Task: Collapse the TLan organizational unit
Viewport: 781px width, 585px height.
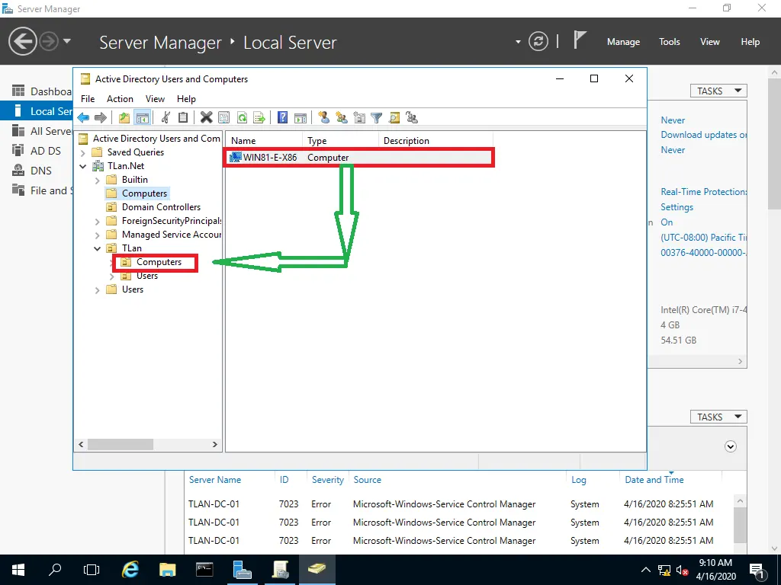Action: [98, 248]
